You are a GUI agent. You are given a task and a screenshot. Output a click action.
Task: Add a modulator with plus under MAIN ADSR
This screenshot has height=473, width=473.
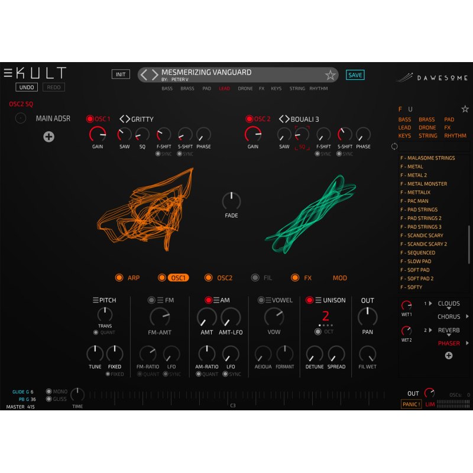[48, 137]
